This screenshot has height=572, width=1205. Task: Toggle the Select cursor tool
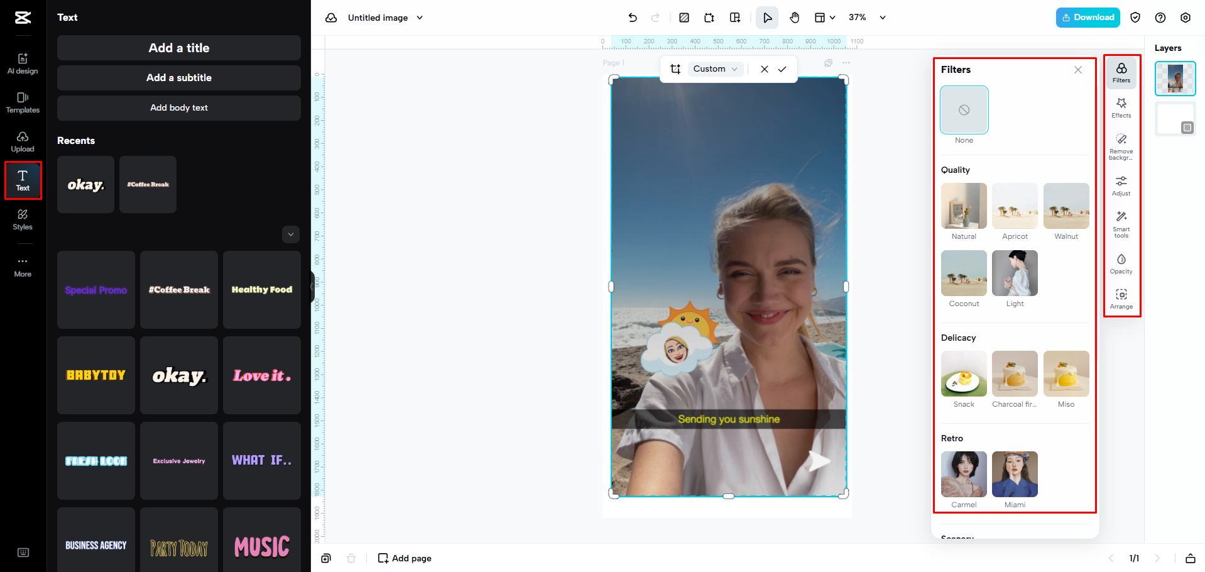point(767,18)
